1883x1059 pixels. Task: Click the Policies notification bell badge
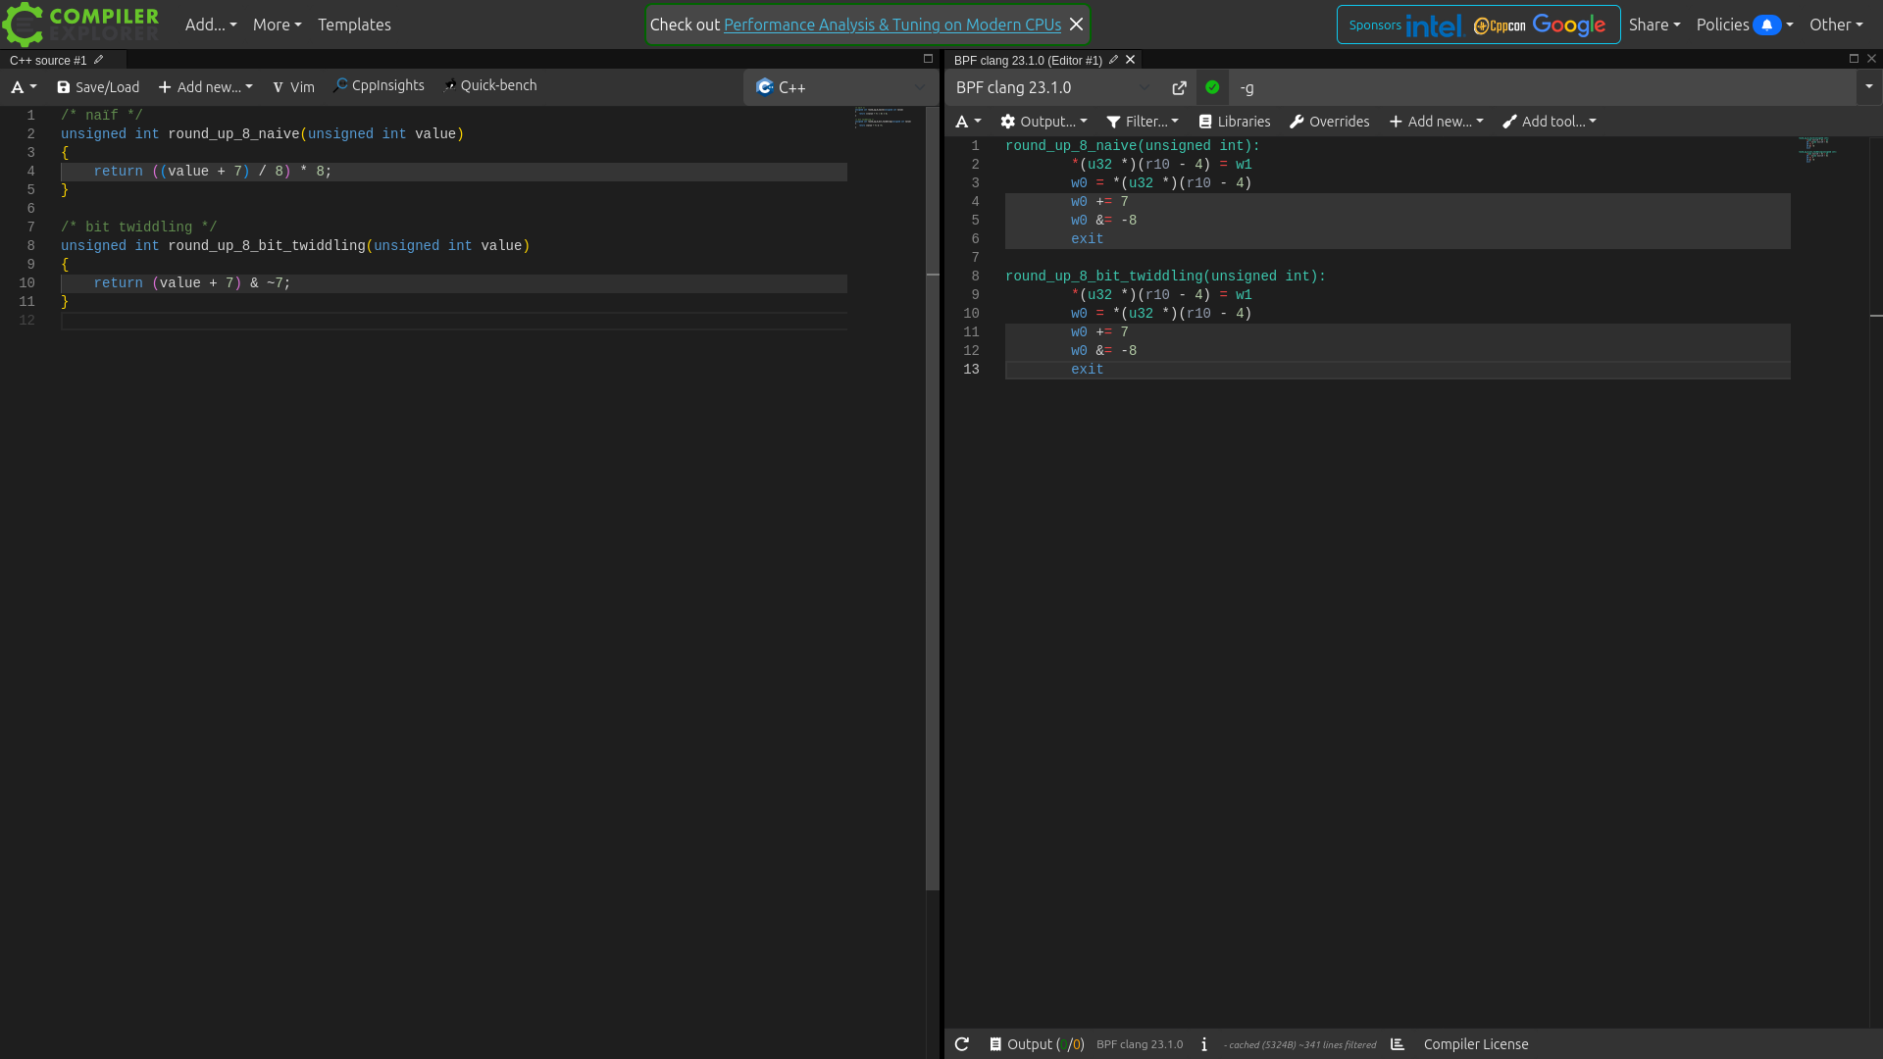1766,25
